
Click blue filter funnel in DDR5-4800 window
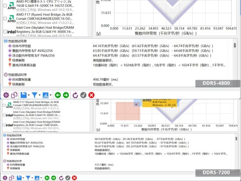coord(34,95)
